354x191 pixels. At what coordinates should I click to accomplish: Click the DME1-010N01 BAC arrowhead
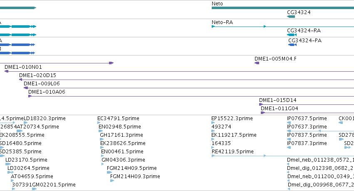tap(7, 71)
